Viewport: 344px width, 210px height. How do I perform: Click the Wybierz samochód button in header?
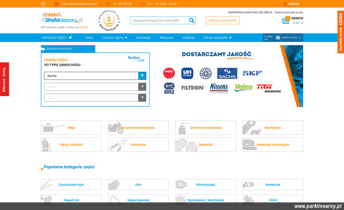click(223, 20)
